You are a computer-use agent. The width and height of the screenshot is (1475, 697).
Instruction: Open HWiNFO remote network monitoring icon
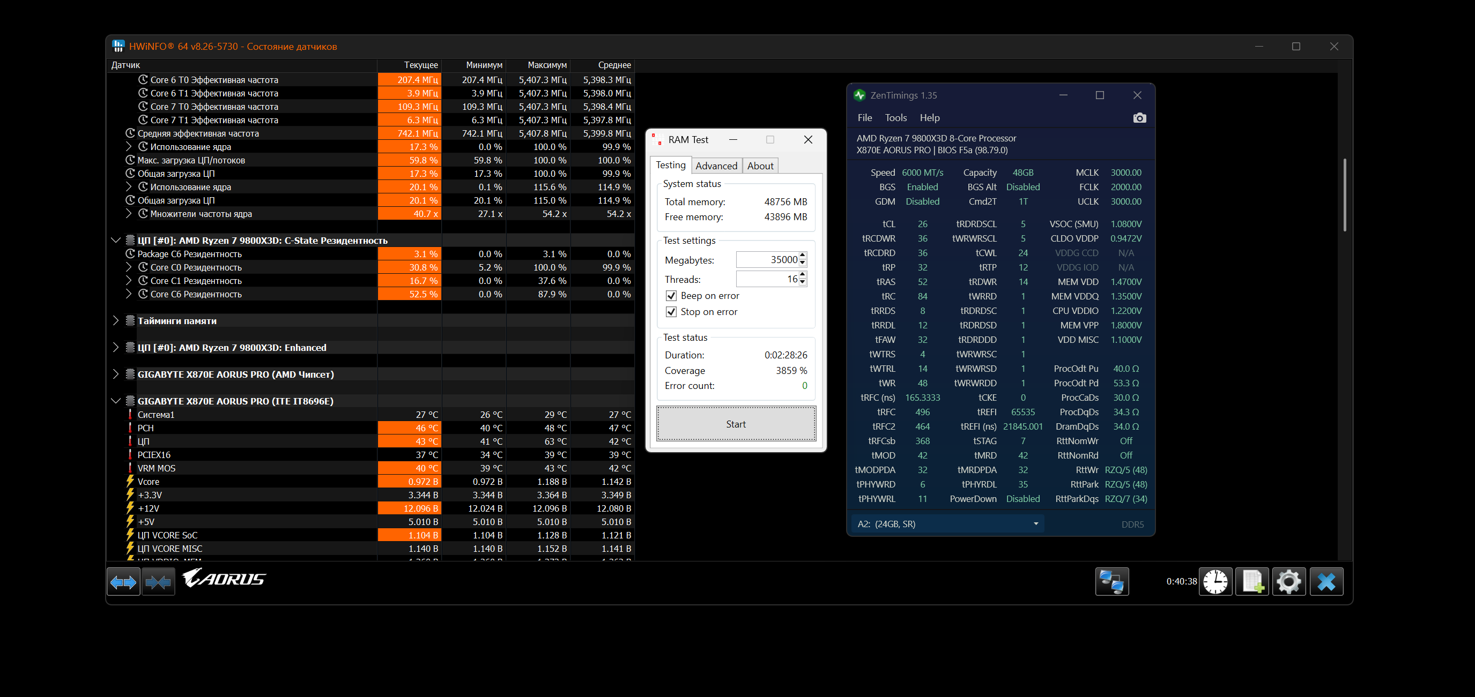pos(1111,581)
